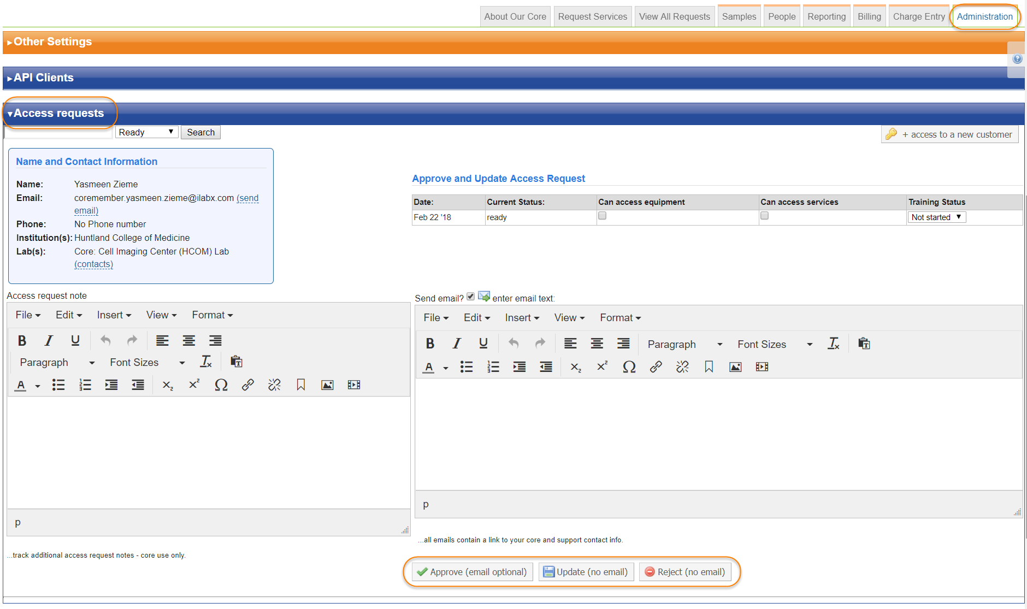Paste as text in email editor toolbar
The width and height of the screenshot is (1027, 609).
(x=864, y=344)
